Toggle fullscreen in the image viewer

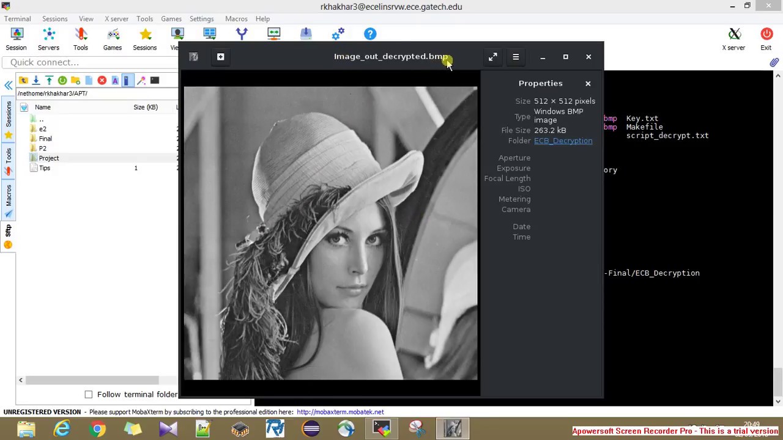(493, 57)
